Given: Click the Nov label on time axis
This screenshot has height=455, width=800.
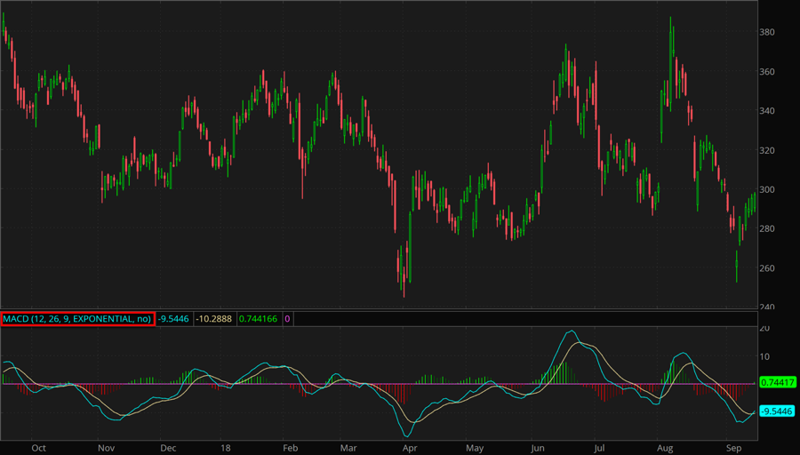Looking at the screenshot, I should [106, 449].
